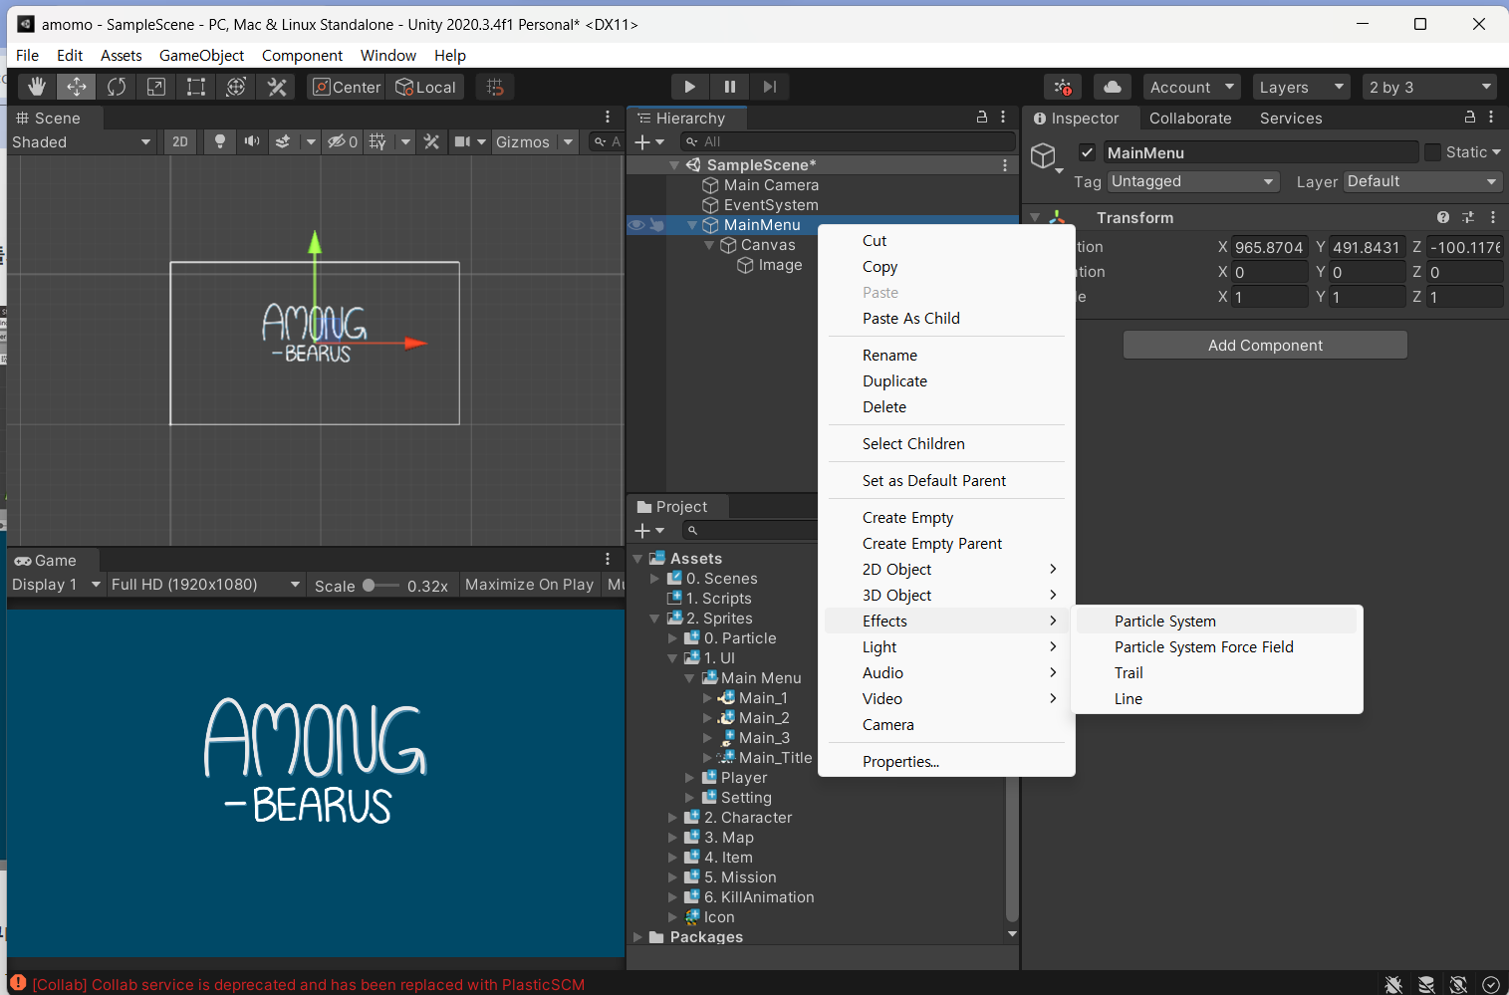Viewport: 1509px width, 995px height.
Task: Open GameObject menu in menu bar
Action: (201, 56)
